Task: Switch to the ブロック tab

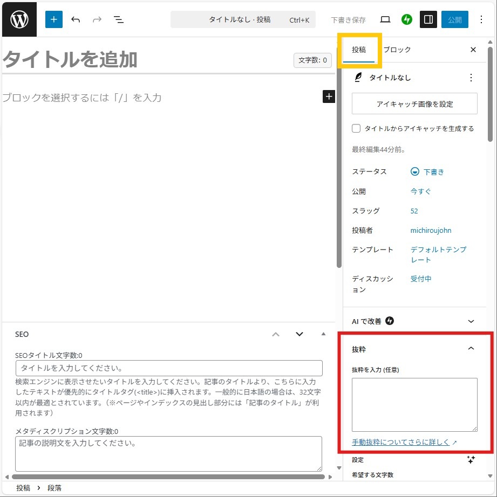Action: coord(397,50)
